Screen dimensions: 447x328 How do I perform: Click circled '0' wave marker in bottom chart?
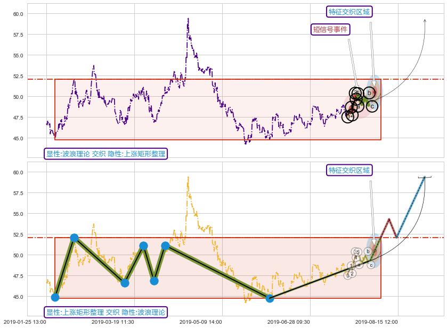tap(347, 275)
